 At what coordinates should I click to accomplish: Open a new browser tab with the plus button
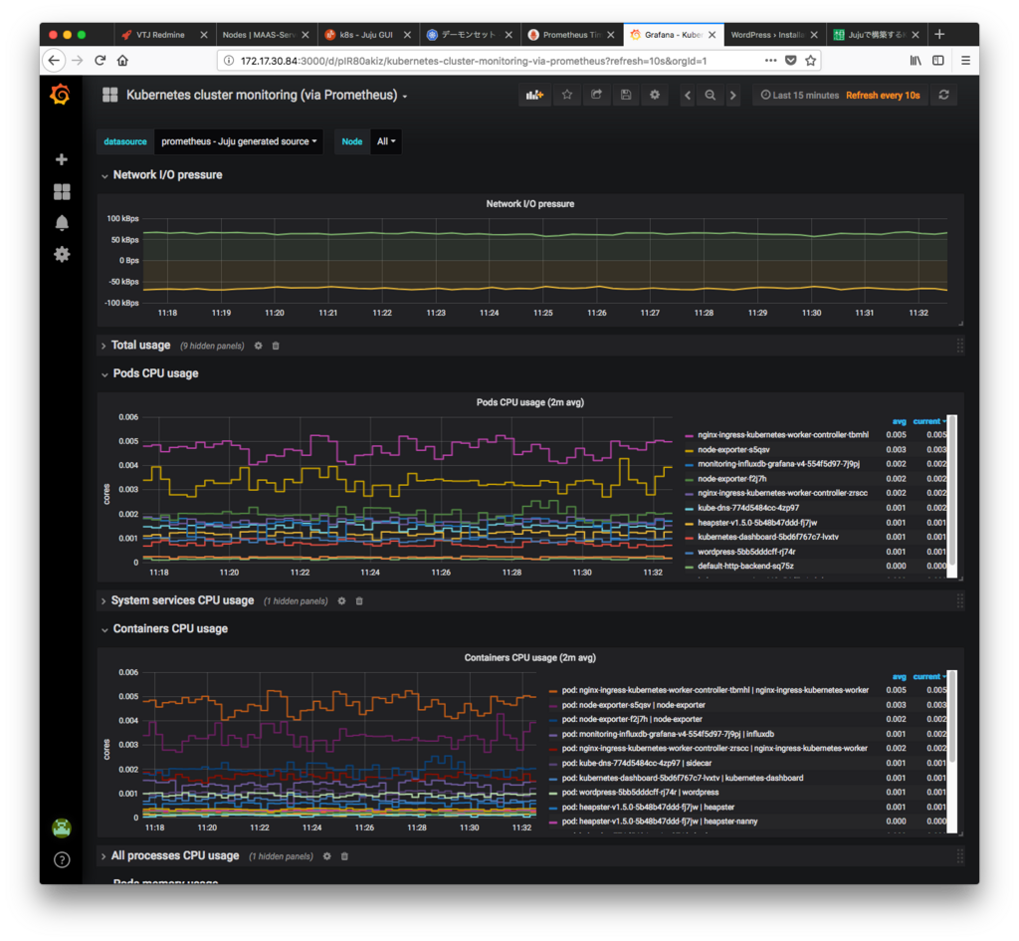click(x=939, y=35)
